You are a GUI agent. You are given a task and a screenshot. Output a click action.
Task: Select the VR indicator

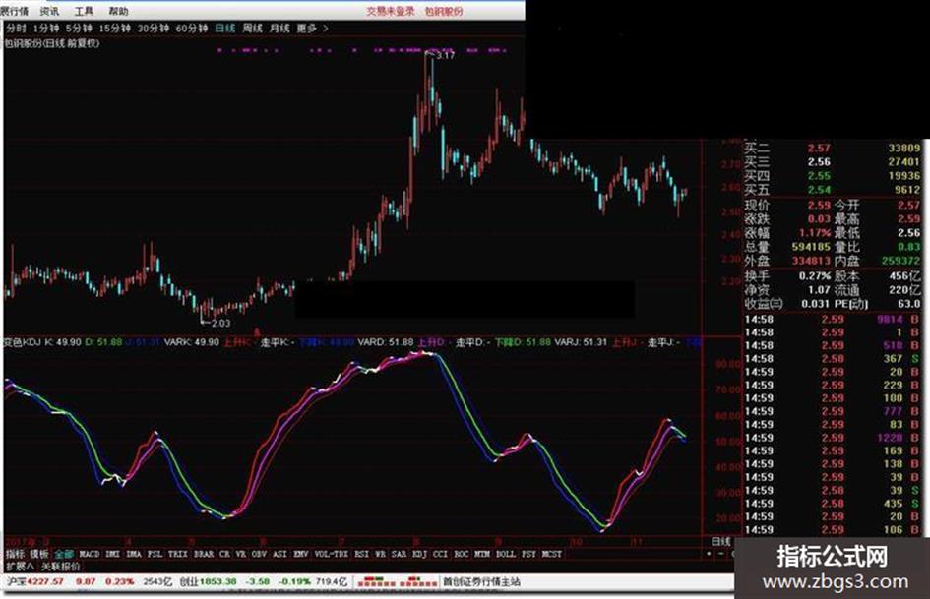tap(241, 554)
